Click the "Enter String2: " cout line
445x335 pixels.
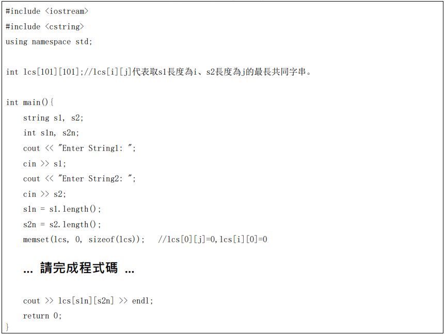80,179
